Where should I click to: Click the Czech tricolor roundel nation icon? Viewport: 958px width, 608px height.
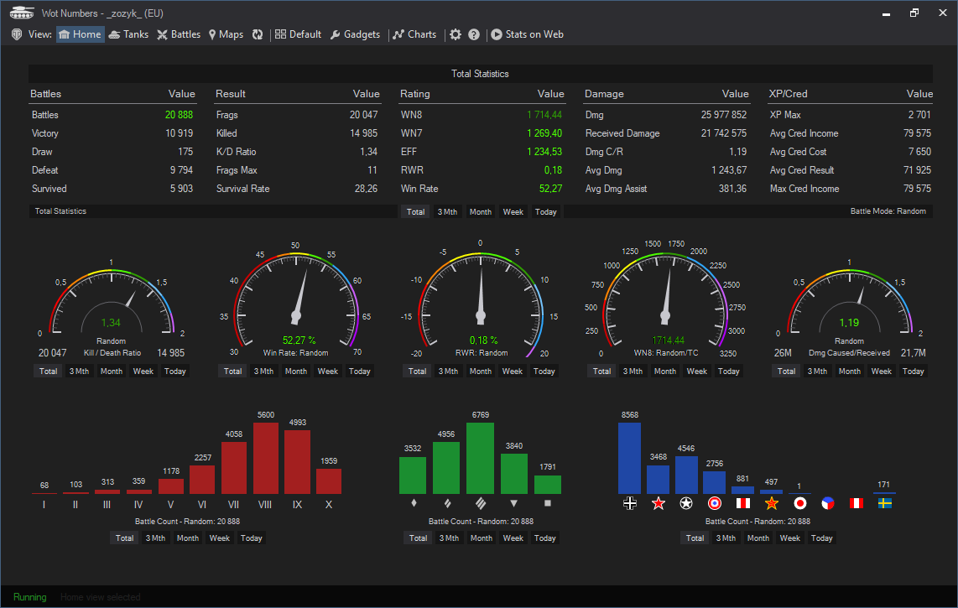(x=828, y=503)
